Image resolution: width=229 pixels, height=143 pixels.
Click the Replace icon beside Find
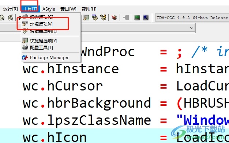click(x=10, y=18)
